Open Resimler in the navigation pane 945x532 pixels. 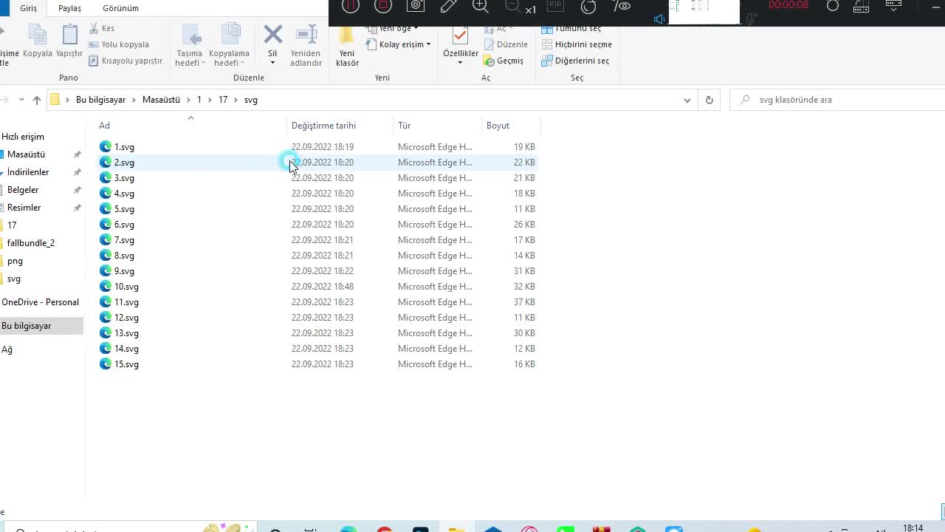[x=24, y=208]
